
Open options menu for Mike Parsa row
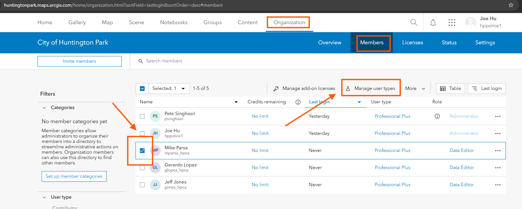tap(498, 151)
